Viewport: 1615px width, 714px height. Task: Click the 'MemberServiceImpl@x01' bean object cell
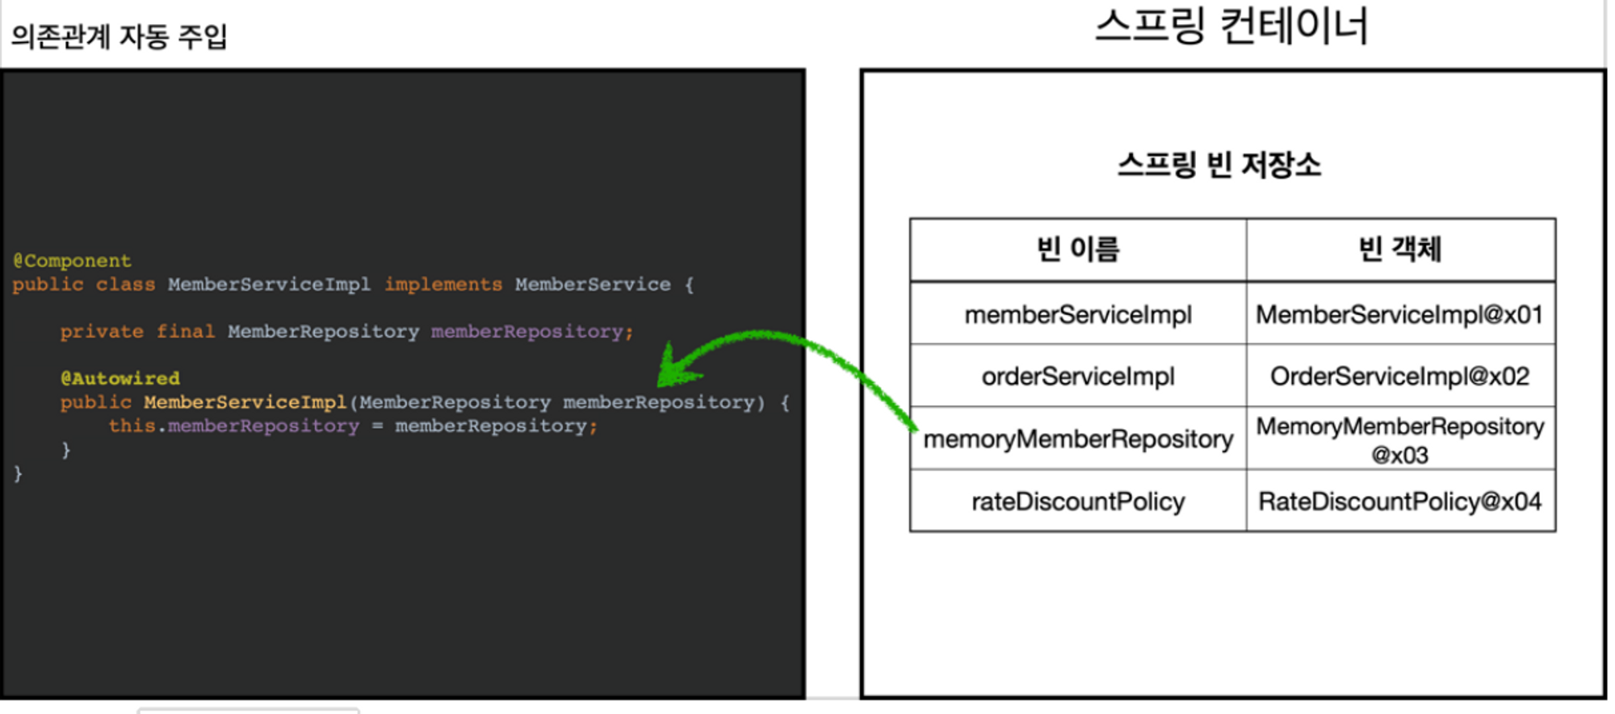(x=1400, y=313)
